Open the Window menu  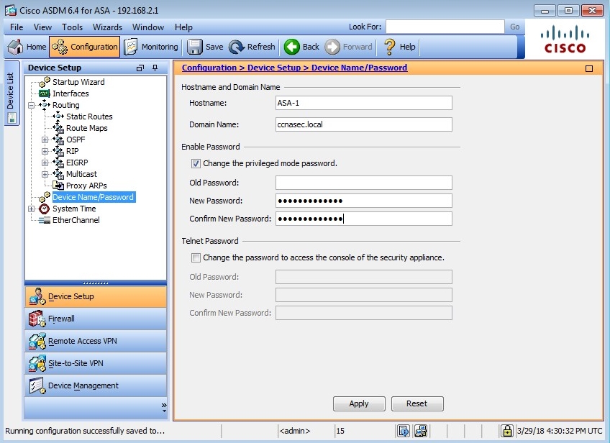[x=148, y=27]
